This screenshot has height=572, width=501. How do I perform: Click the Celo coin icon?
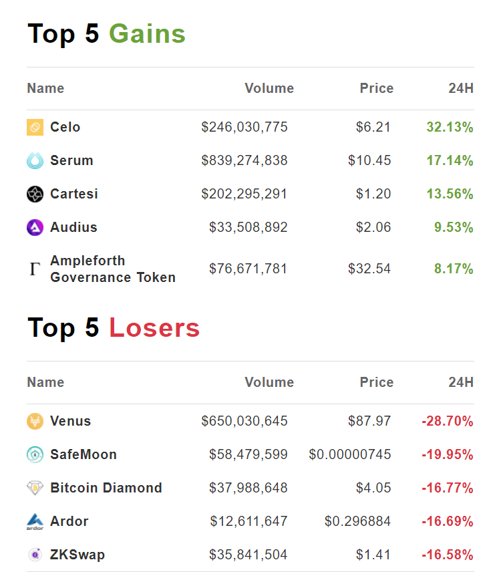point(35,127)
